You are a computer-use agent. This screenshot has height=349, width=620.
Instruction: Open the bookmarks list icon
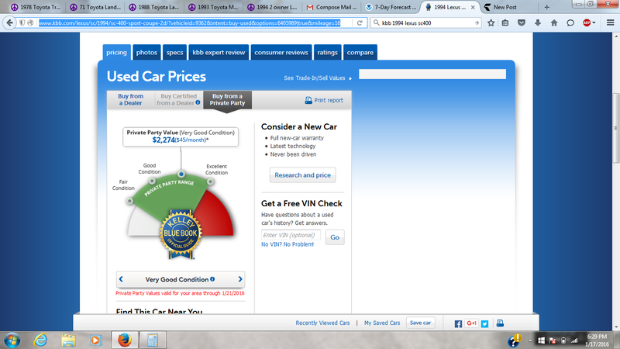[x=505, y=23]
